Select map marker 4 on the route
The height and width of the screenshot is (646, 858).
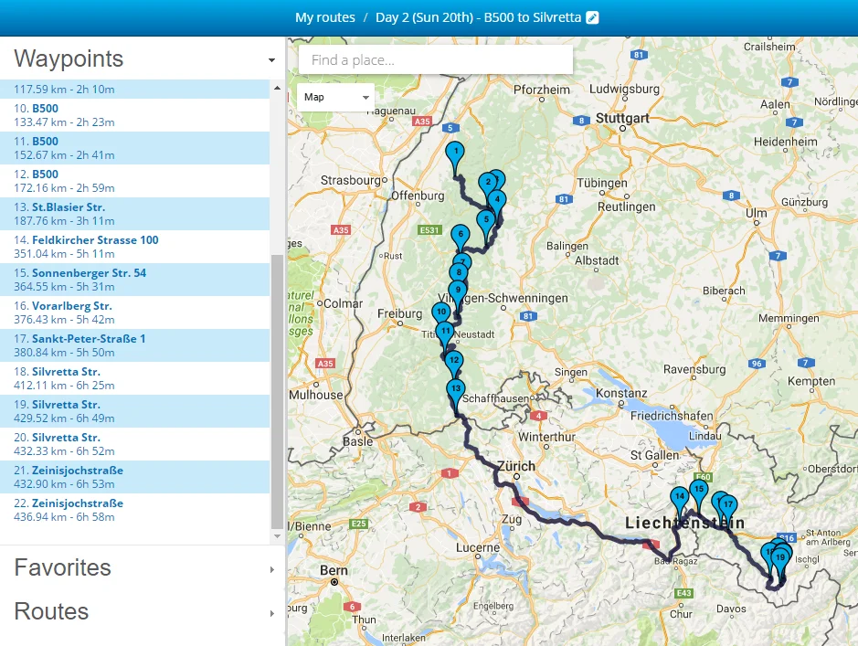click(x=497, y=200)
